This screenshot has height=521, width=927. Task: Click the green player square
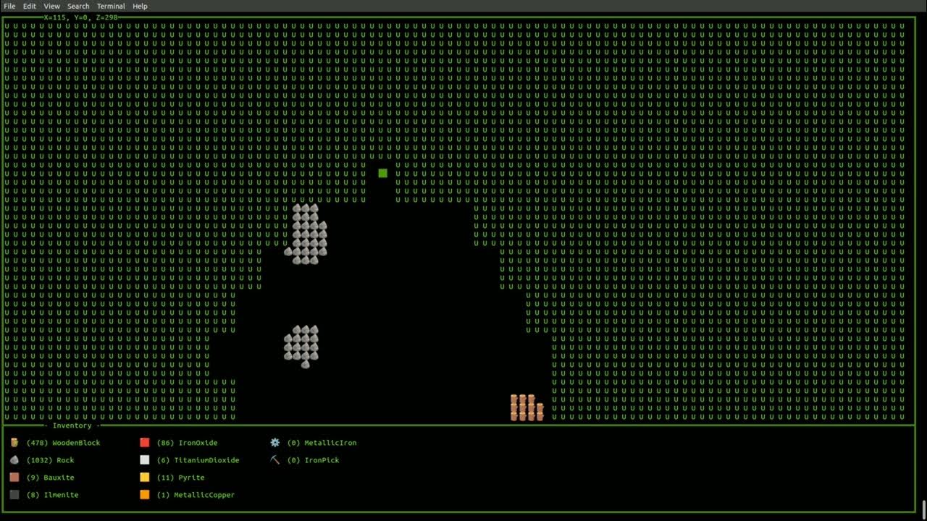click(383, 173)
